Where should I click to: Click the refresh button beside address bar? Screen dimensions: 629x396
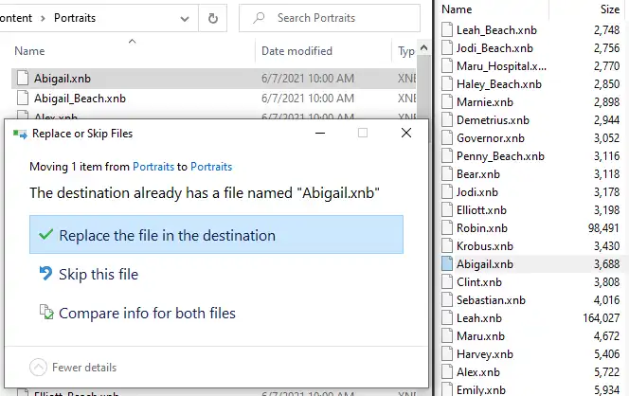point(214,18)
